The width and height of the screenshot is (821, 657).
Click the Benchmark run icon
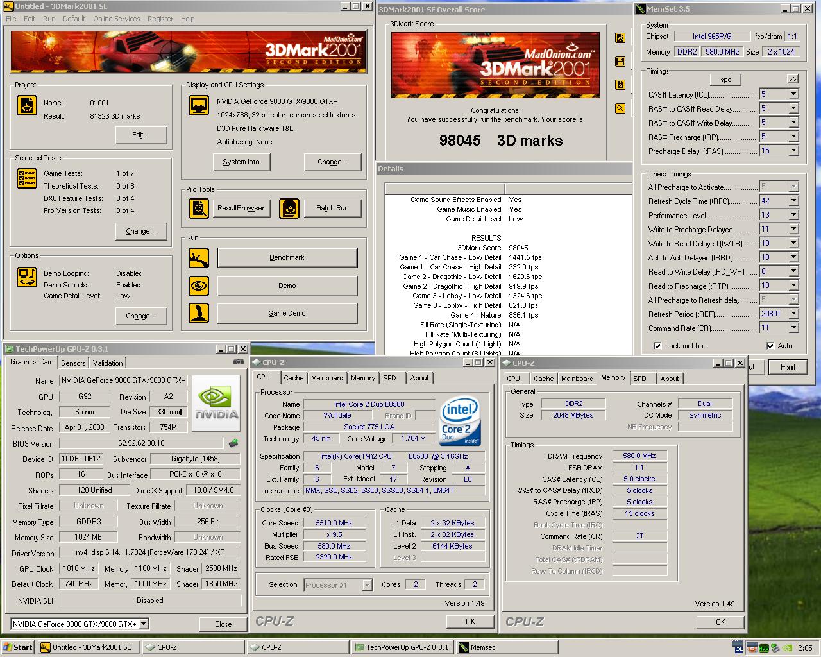tap(199, 258)
